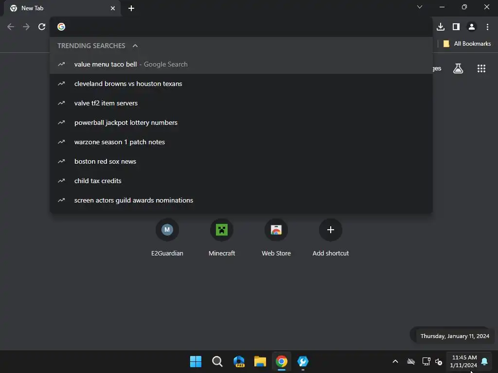Open the All Bookmarks folder
498x373 pixels.
[467, 44]
